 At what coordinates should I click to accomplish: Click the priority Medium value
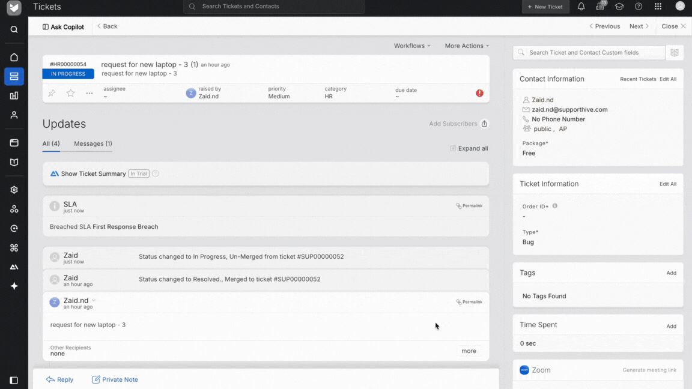point(279,96)
